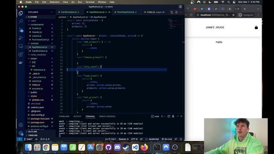
Task: Expand the [id] folder
Action: coord(34,62)
